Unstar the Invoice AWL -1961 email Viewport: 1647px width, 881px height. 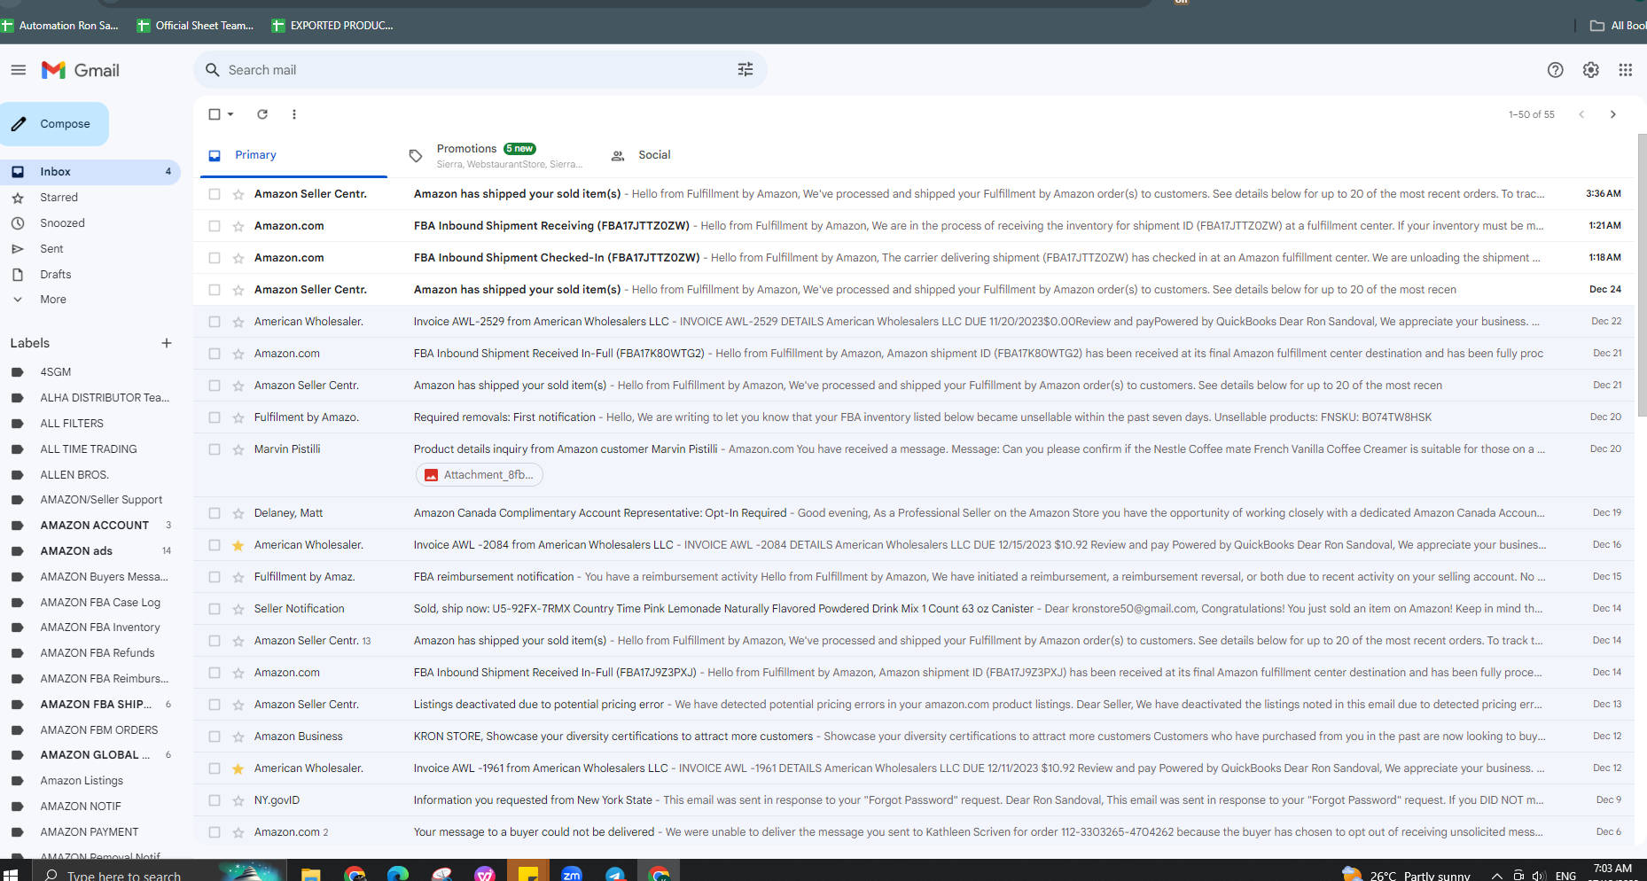238,768
